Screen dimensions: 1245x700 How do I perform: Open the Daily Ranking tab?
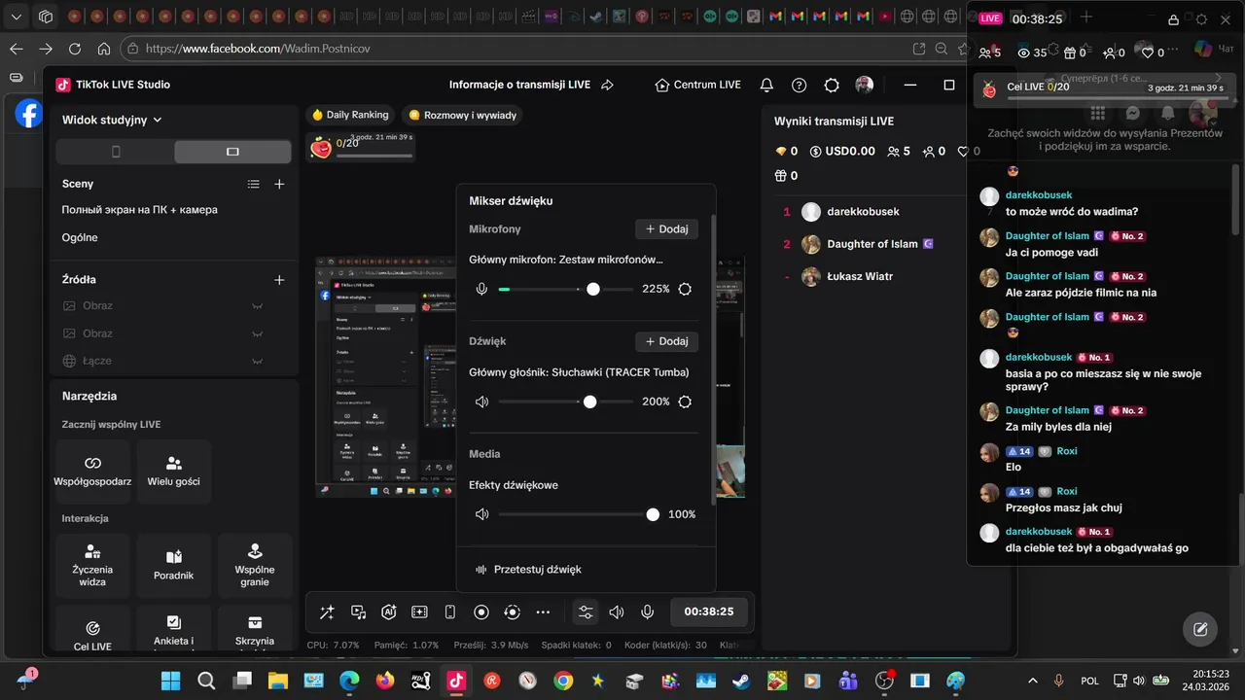pos(350,115)
